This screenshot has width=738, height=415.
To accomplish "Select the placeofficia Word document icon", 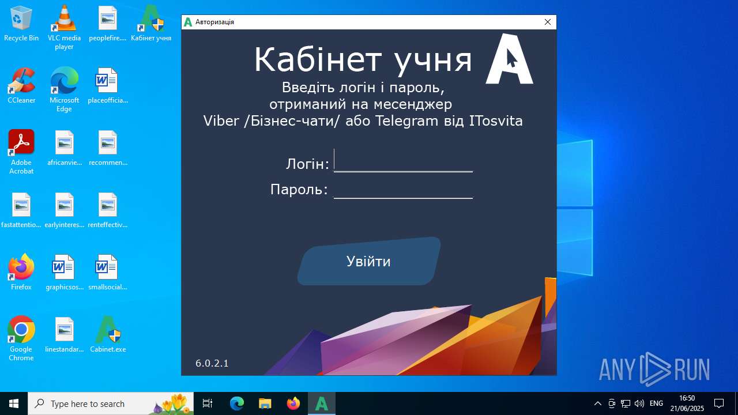I will pos(107,86).
